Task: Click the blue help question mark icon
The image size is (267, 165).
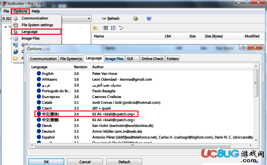Action: [x=149, y=18]
